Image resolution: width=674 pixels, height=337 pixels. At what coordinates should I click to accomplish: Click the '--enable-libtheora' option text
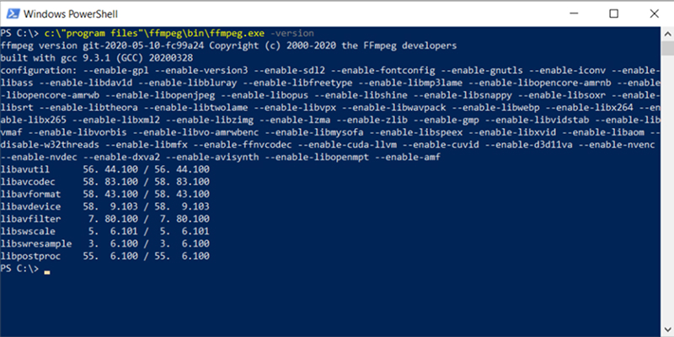point(89,108)
